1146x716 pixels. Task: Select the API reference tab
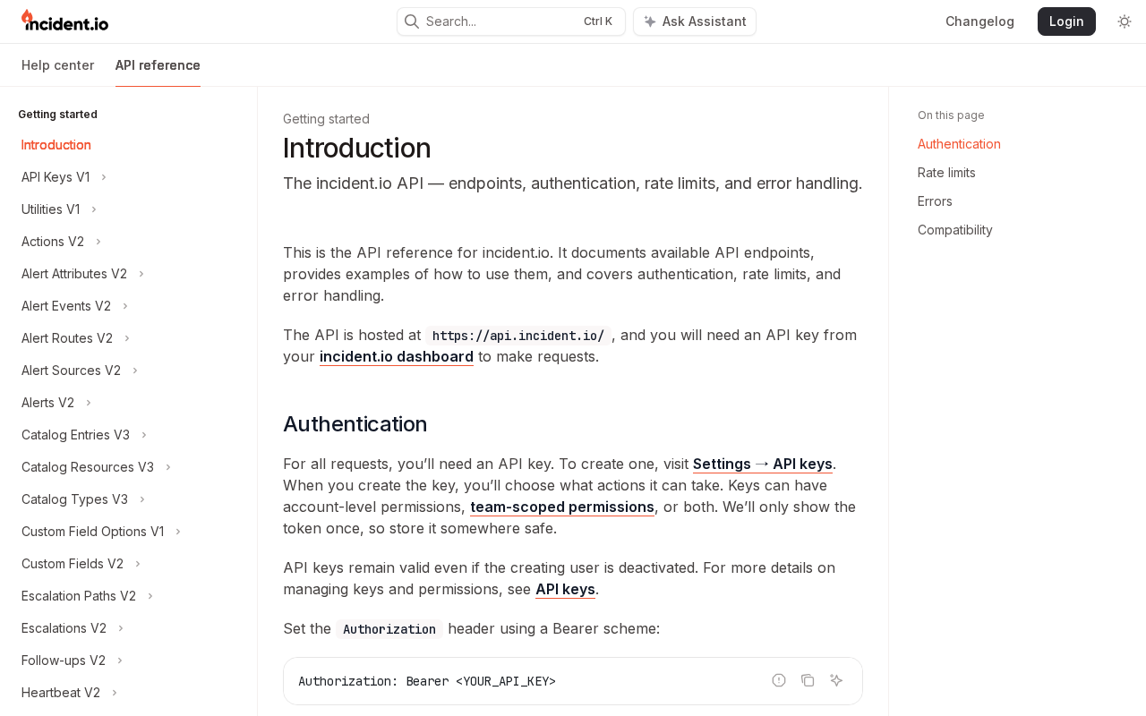(158, 65)
